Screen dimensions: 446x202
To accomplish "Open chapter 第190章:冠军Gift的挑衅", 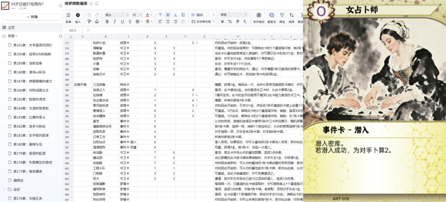I will (33, 54).
